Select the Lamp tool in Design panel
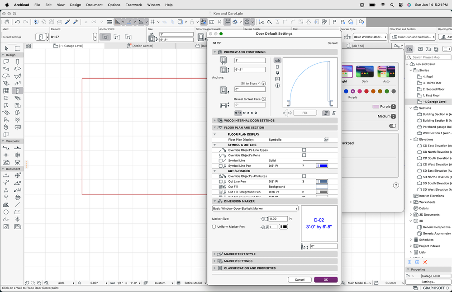The height and width of the screenshot is (292, 452). pyautogui.click(x=18, y=120)
